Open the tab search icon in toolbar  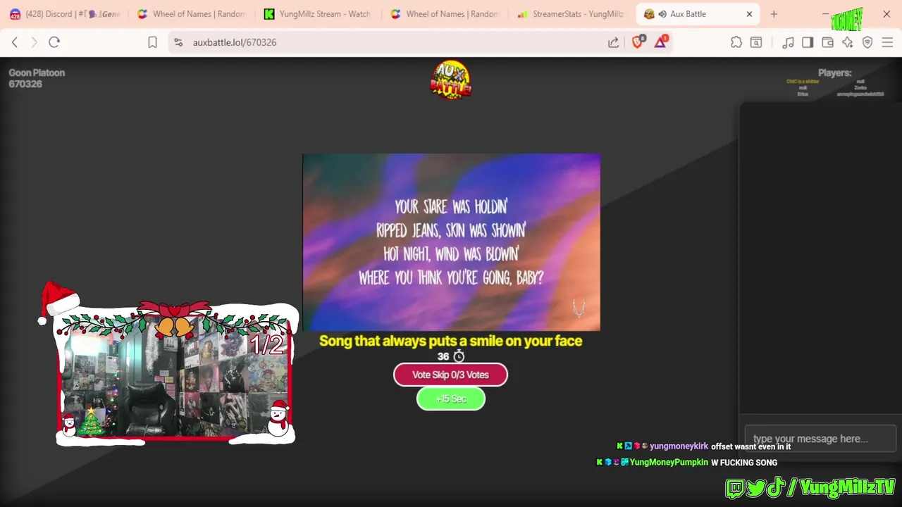pos(756,42)
